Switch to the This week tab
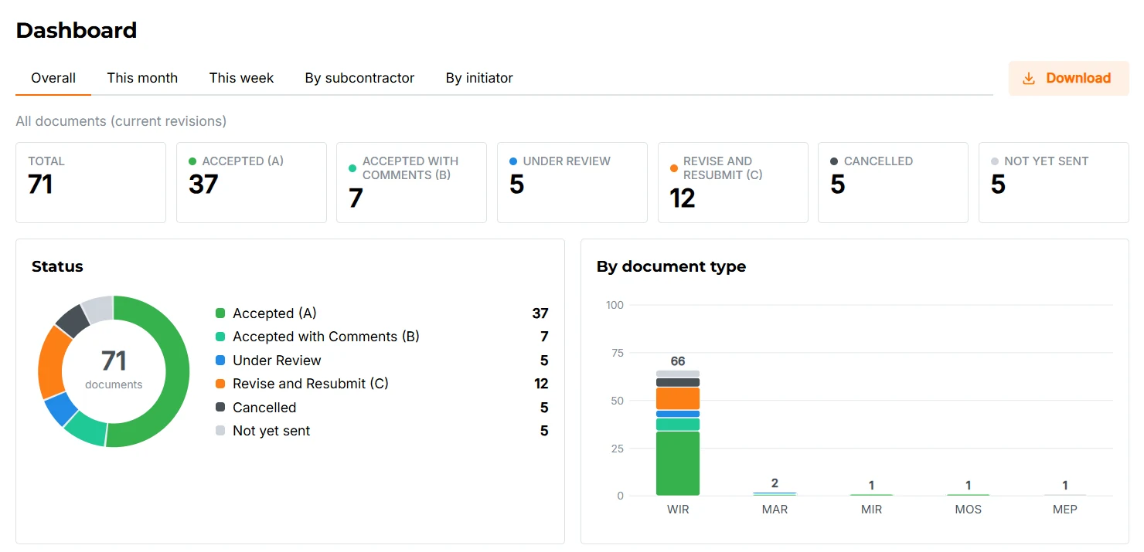1144x552 pixels. (x=241, y=78)
